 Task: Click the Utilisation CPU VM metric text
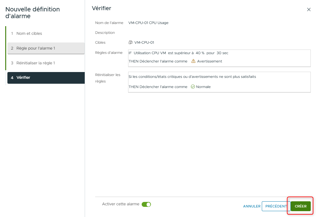pyautogui.click(x=150, y=53)
